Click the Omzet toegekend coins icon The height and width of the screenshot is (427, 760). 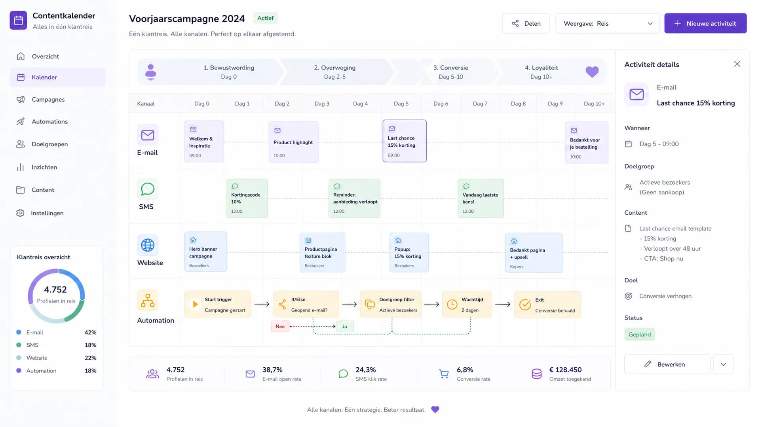pos(536,374)
